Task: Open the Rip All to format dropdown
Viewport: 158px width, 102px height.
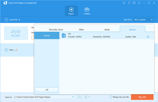Action: click(x=143, y=20)
